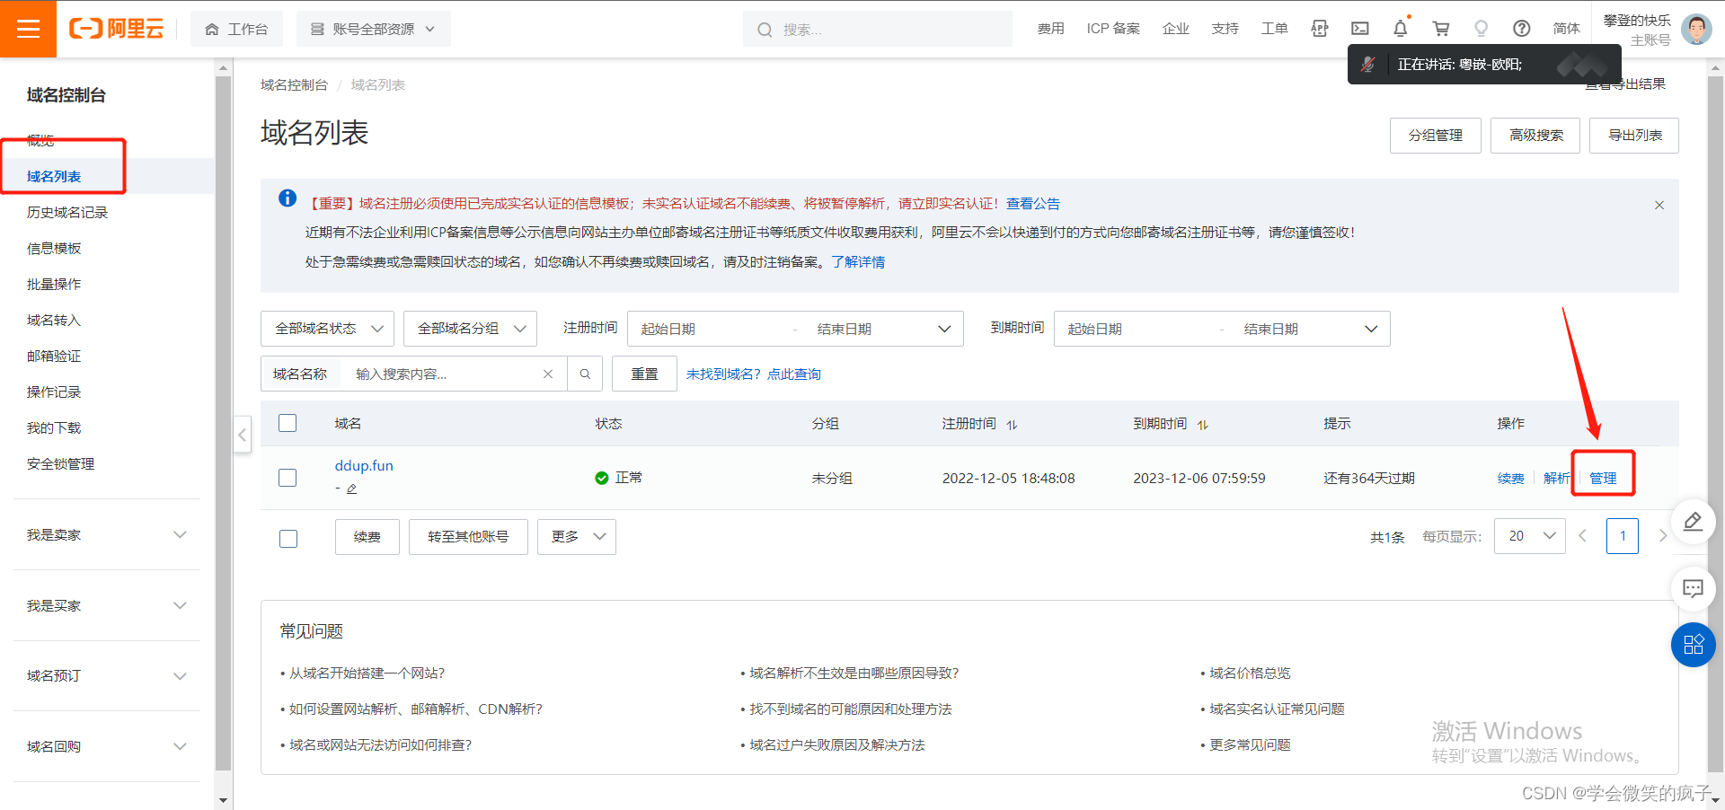Click 续费 link in ddup.fun row
This screenshot has height=810, width=1725.
coord(1511,478)
